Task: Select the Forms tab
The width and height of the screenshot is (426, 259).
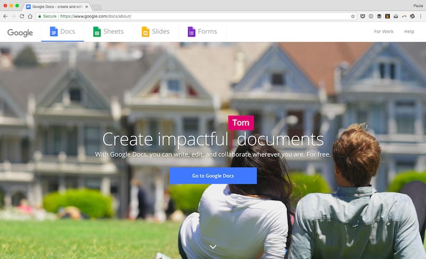Action: [202, 32]
